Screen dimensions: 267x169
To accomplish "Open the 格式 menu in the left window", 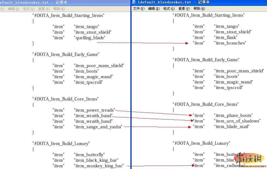I will (x=28, y=9).
